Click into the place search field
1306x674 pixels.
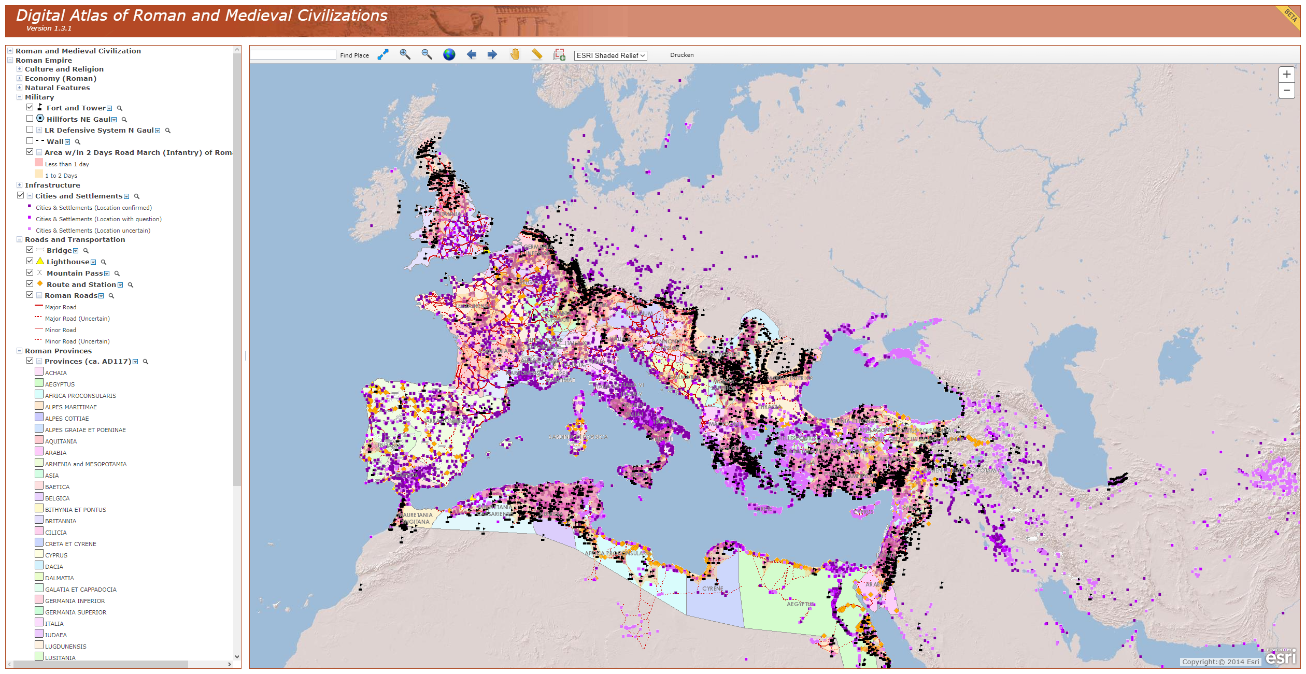[293, 55]
